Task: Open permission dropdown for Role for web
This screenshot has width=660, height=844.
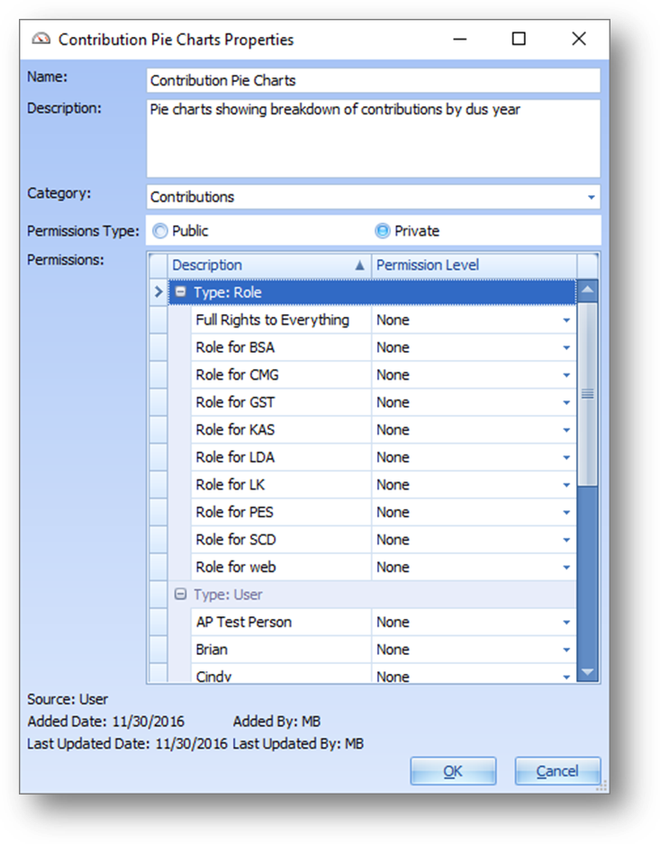Action: point(566,568)
